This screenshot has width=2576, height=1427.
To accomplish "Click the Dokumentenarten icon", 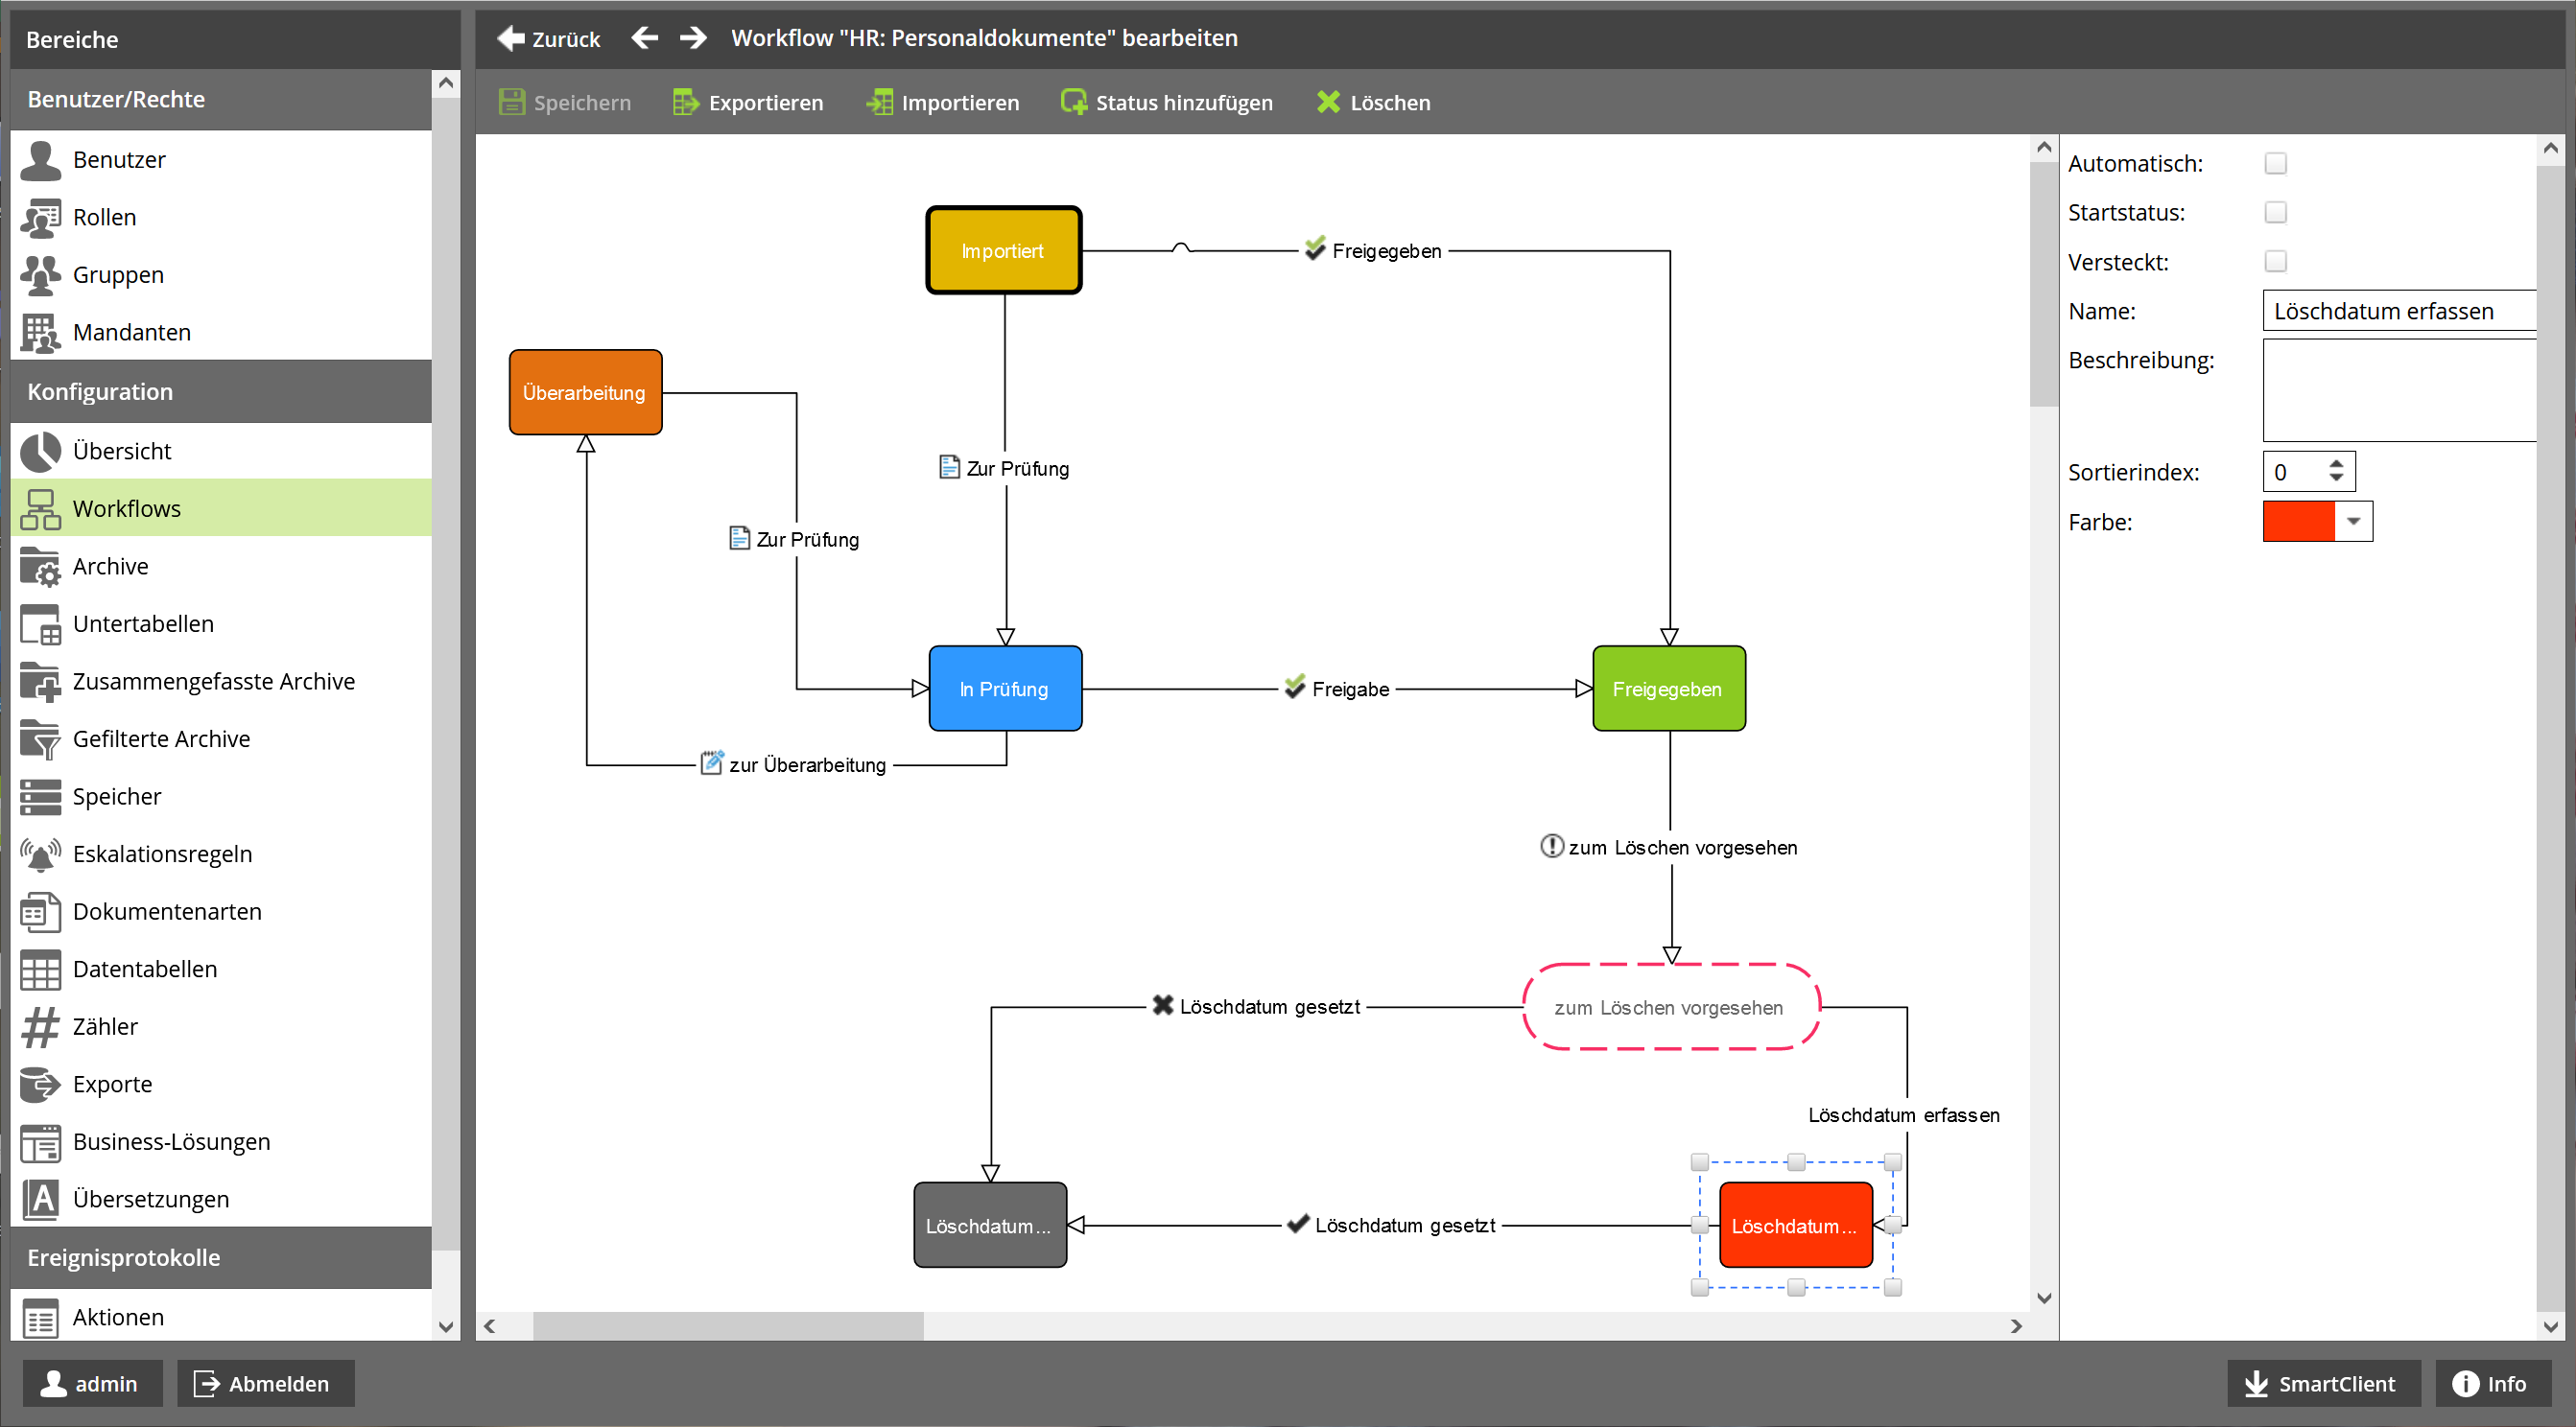I will click(40, 911).
